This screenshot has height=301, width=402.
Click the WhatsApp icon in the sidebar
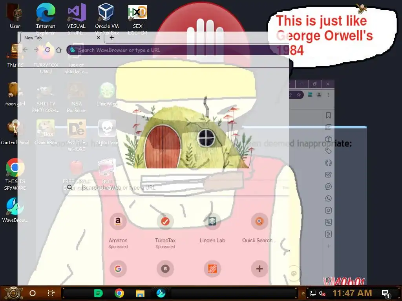click(329, 198)
